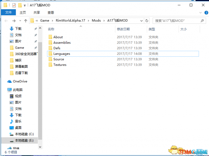The width and height of the screenshot is (209, 156).
Task: Switch to the 主页 ribbon tab
Action: pos(23,12)
